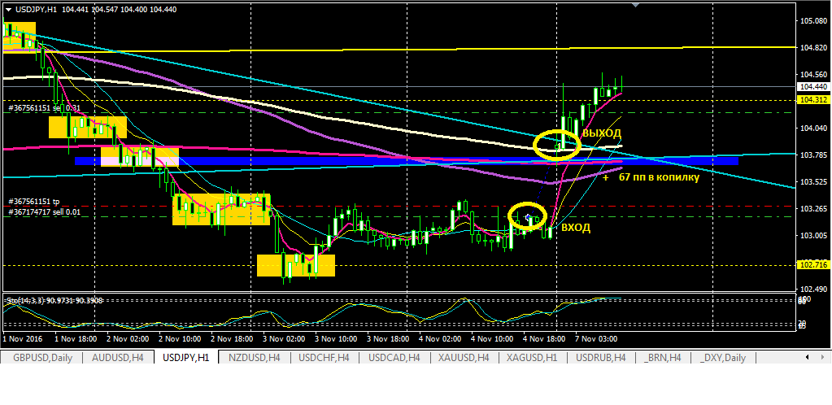The height and width of the screenshot is (405, 832).
Task: Click '3 Nov 10:00' on the time axis
Action: (x=335, y=338)
